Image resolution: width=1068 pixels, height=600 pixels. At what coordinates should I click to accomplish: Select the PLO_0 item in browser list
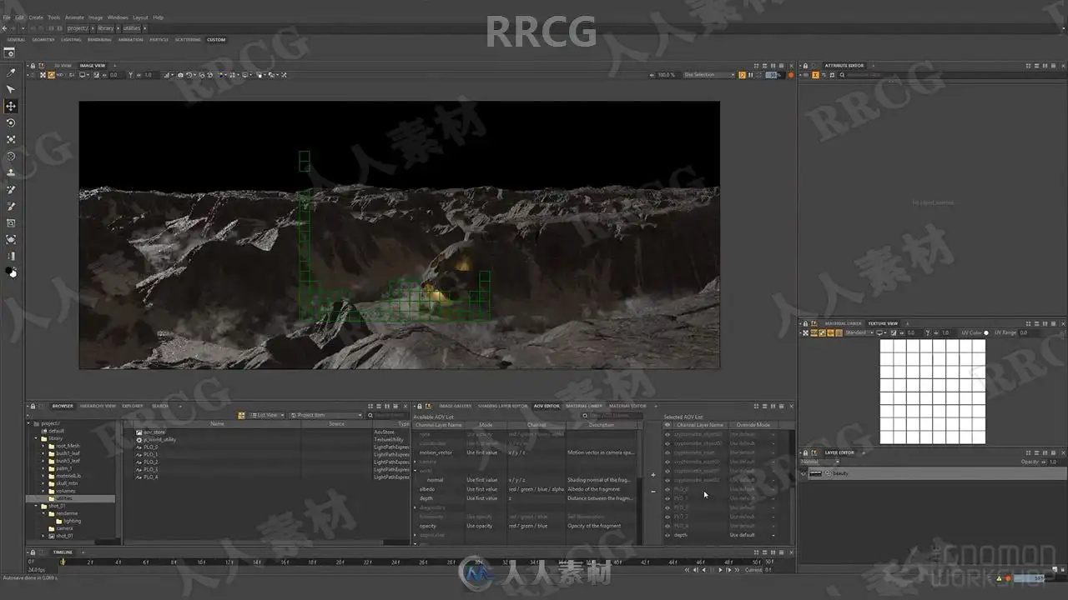151,447
